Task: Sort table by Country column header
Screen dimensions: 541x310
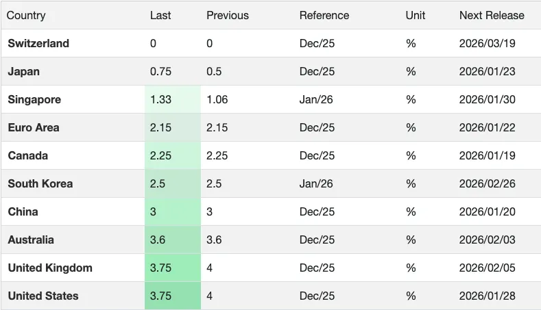Action: click(27, 15)
